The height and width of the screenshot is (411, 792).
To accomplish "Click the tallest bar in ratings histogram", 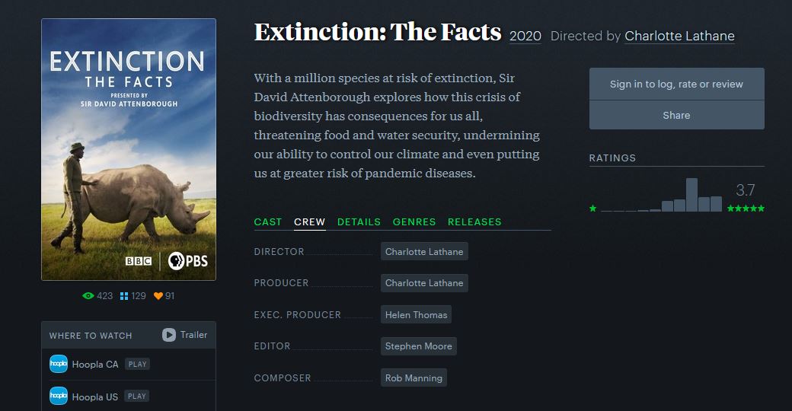I will point(691,195).
